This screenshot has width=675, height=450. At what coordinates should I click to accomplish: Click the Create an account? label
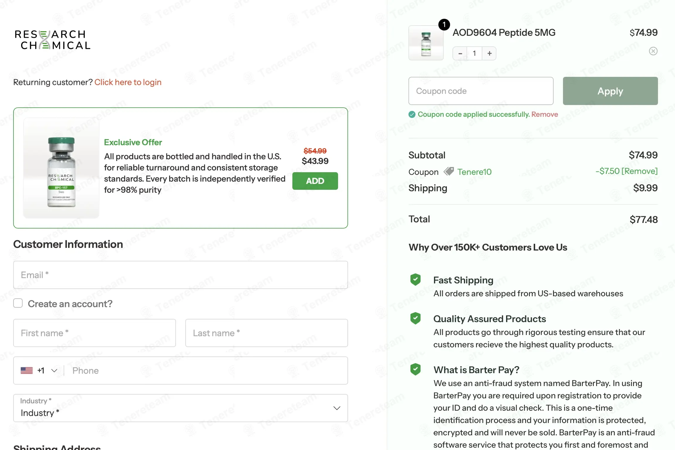tap(70, 304)
